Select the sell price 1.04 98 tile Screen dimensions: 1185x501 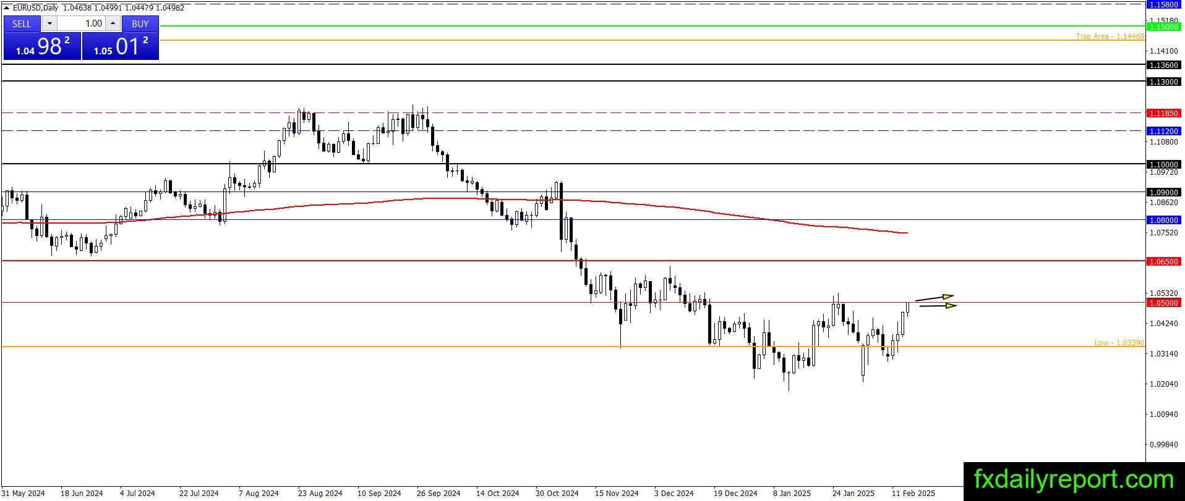click(42, 46)
